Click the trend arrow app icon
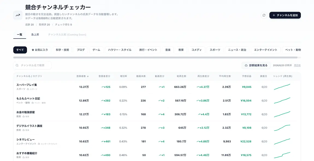Screen dimensions: 314x161 click(18, 15)
